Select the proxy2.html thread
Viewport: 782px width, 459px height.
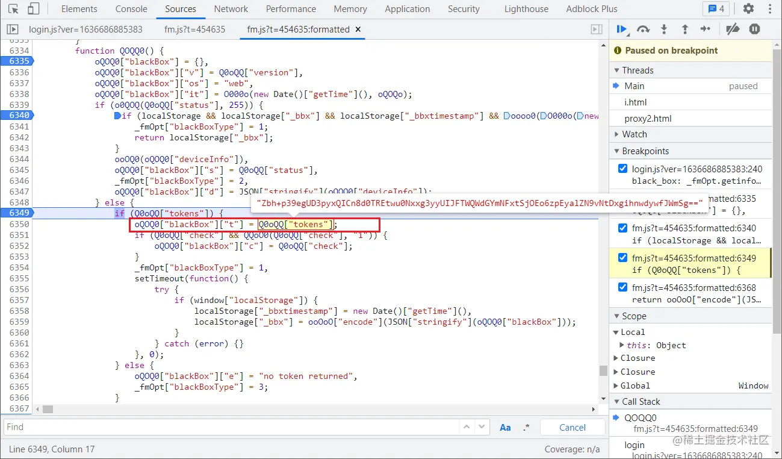point(690,119)
